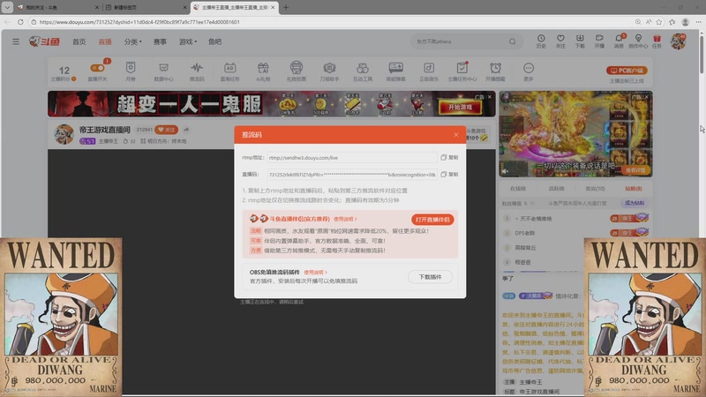
Task: Click the 成为钻粉 button
Action: 635,203
